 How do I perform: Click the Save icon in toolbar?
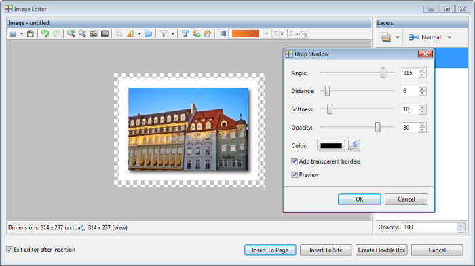point(31,34)
